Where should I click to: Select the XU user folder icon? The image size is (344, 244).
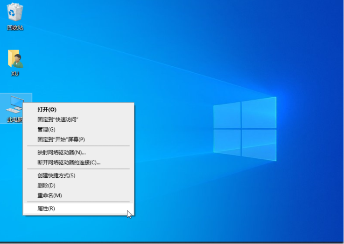click(15, 59)
